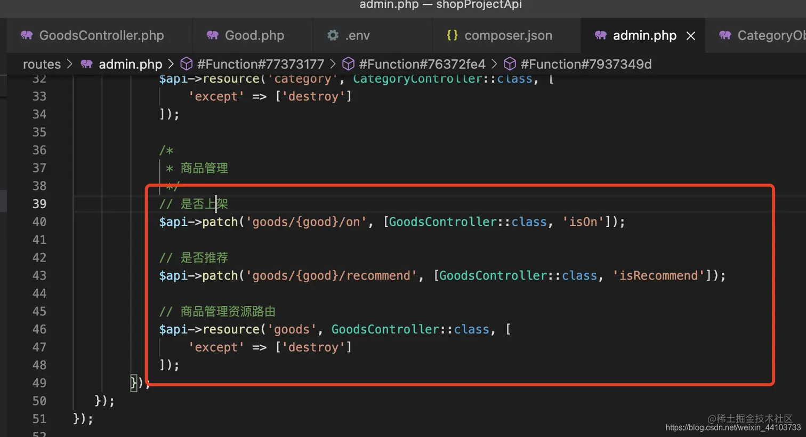Click the PHP elephant icon on GoodsController.php tab
The image size is (806, 437).
coord(27,35)
